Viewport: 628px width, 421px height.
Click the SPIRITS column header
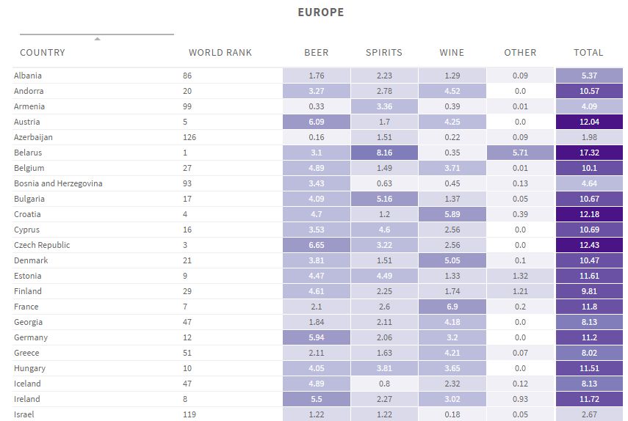pos(384,53)
